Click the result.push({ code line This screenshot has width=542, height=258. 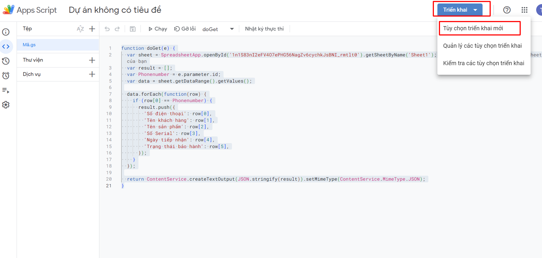(x=157, y=107)
